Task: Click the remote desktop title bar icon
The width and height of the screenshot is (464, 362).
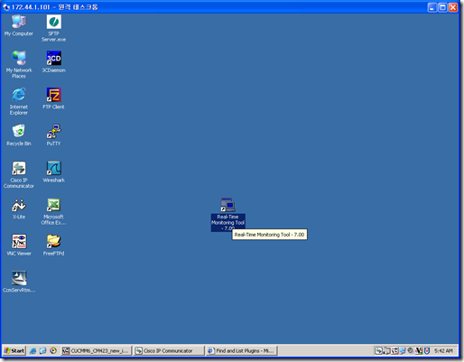Action: pyautogui.click(x=6, y=7)
